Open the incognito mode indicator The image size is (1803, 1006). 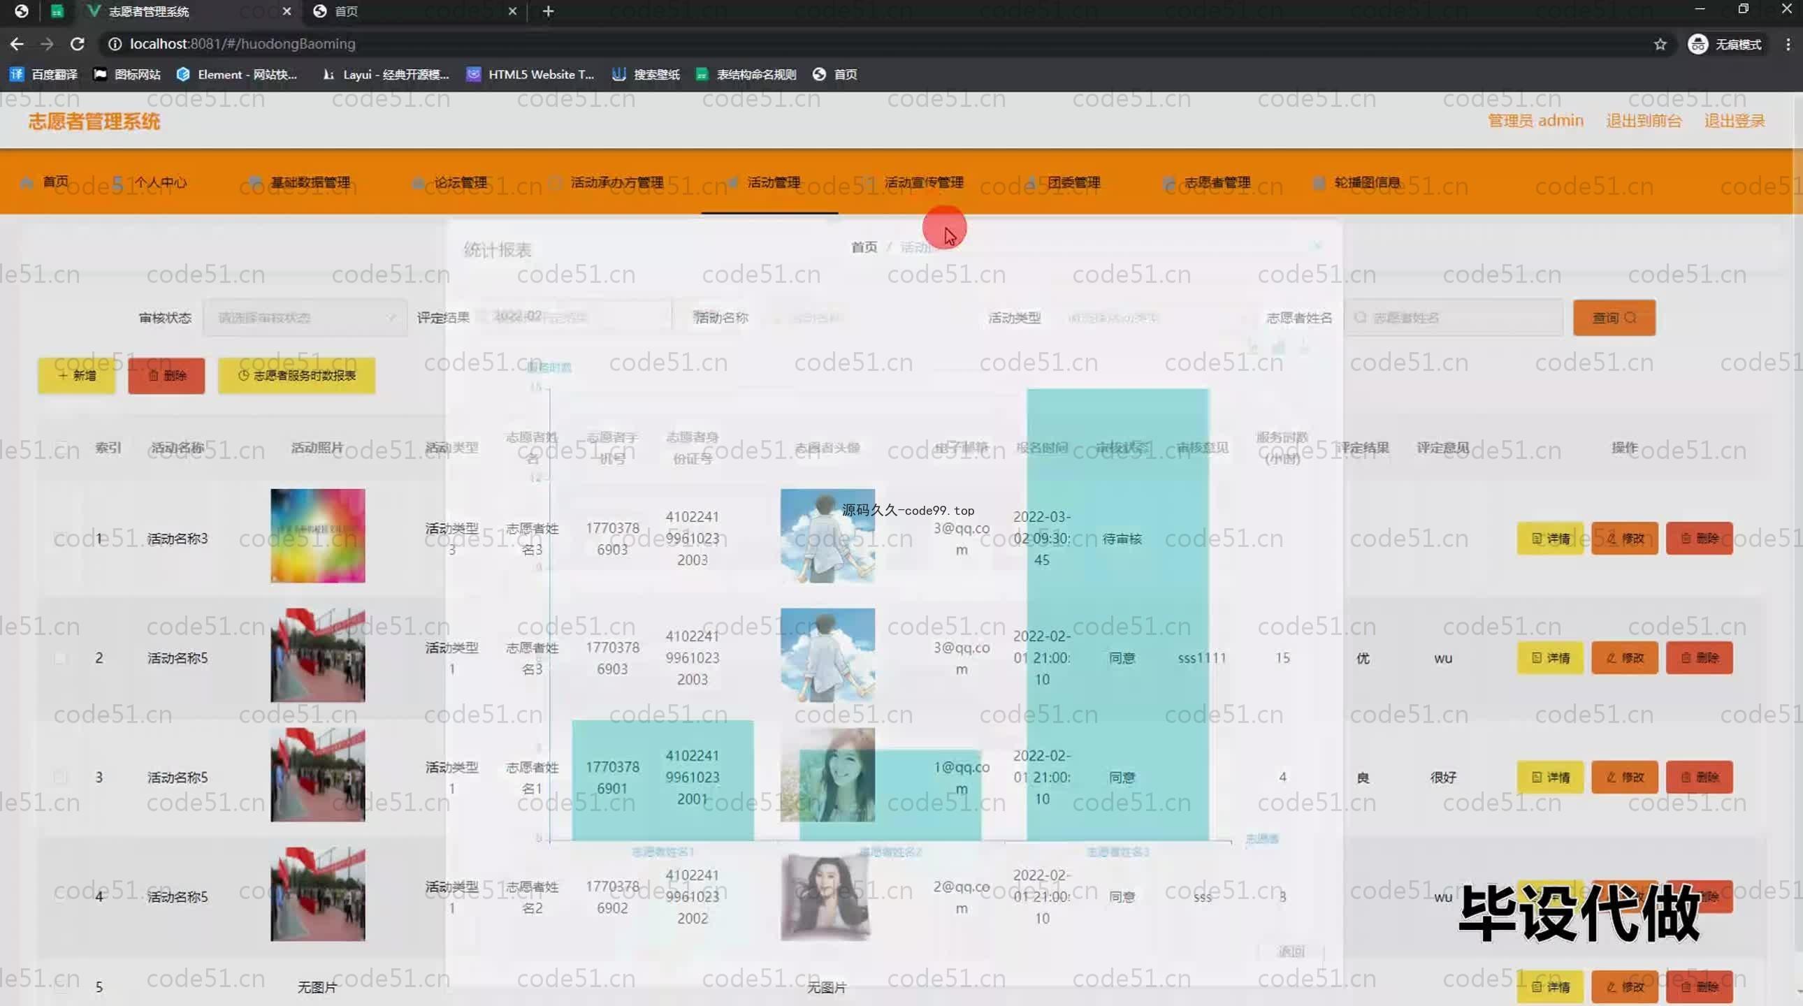(1725, 44)
